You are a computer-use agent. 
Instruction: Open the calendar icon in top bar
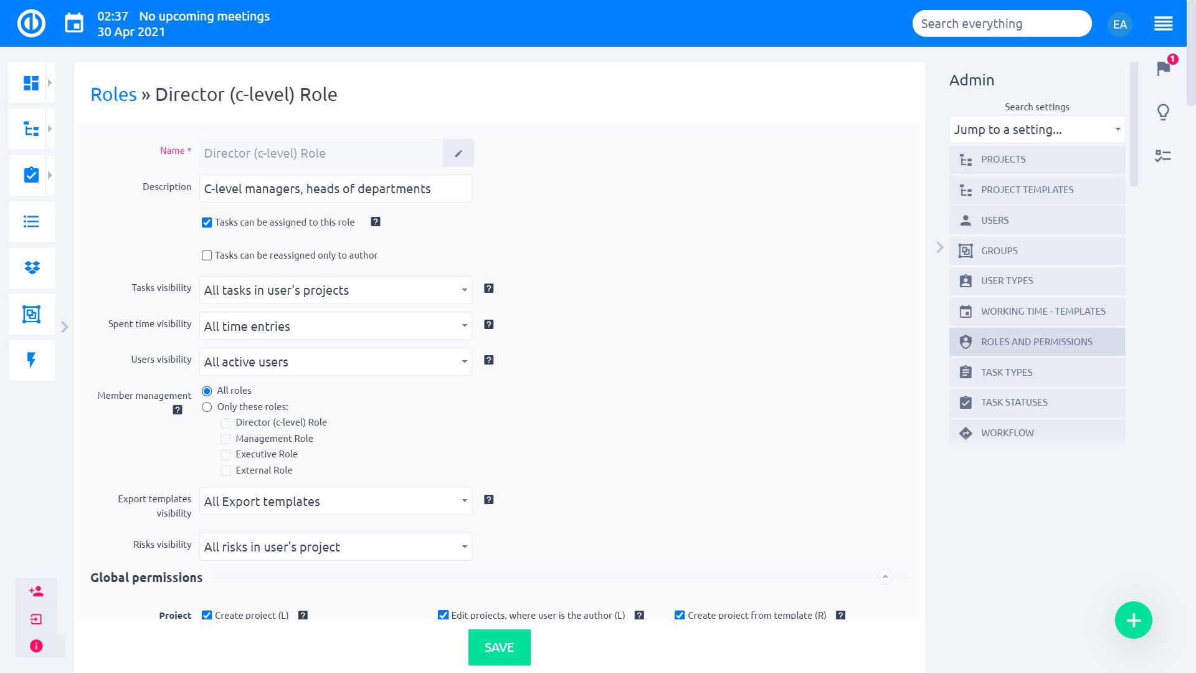74,24
